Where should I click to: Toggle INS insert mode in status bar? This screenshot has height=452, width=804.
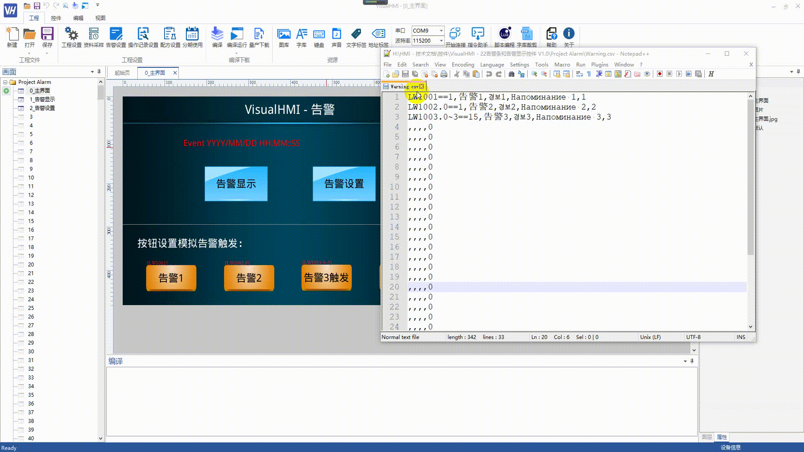741,337
